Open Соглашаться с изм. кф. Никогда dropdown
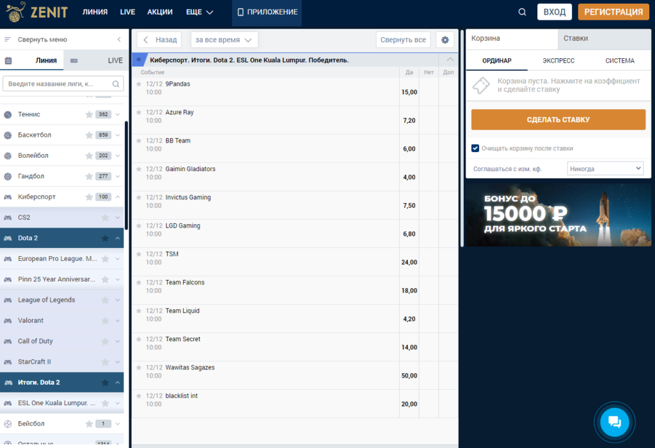This screenshot has width=655, height=448. (x=605, y=169)
